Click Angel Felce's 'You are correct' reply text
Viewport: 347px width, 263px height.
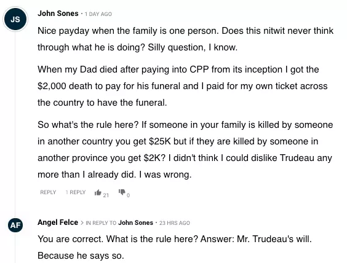pyautogui.click(x=175, y=247)
